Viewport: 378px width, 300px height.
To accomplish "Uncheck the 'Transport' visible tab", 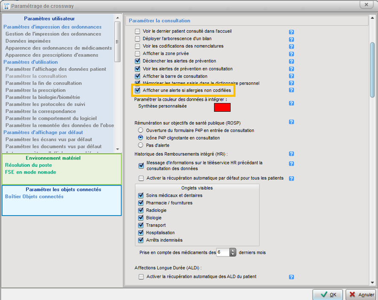I will click(x=141, y=225).
